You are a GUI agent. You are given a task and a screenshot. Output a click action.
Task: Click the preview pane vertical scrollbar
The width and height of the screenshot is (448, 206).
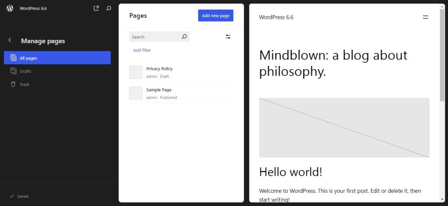click(x=442, y=54)
